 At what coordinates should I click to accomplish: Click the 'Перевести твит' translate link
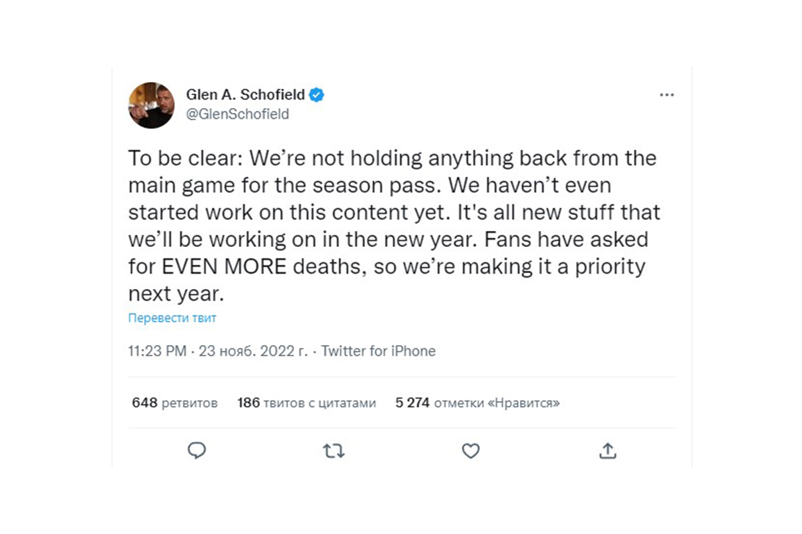point(172,318)
